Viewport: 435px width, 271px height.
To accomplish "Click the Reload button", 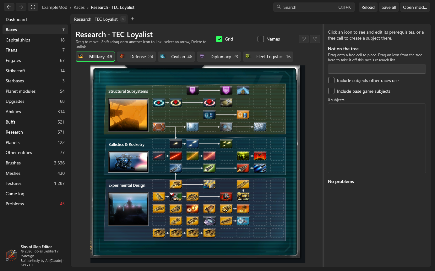I will 368,7.
